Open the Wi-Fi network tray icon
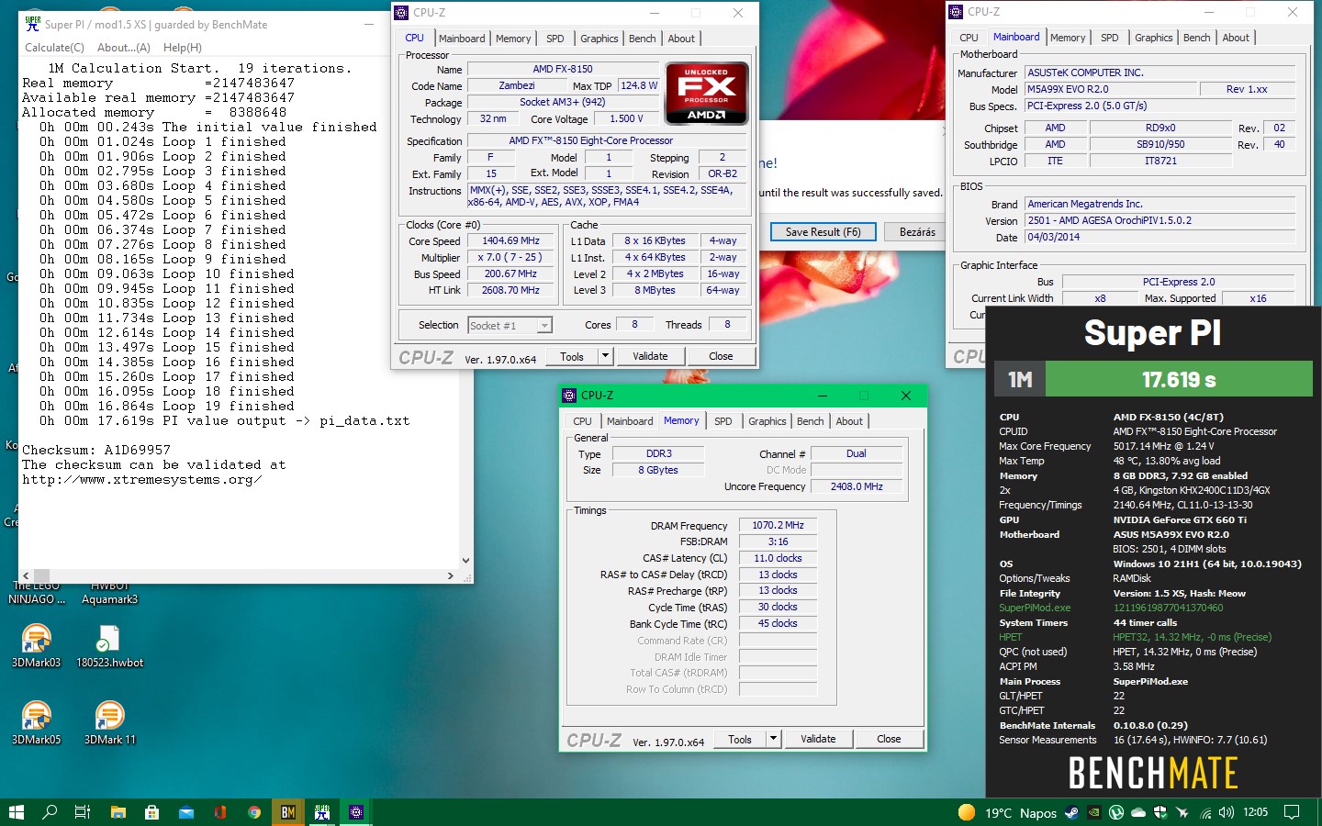The height and width of the screenshot is (826, 1322). (x=1205, y=812)
